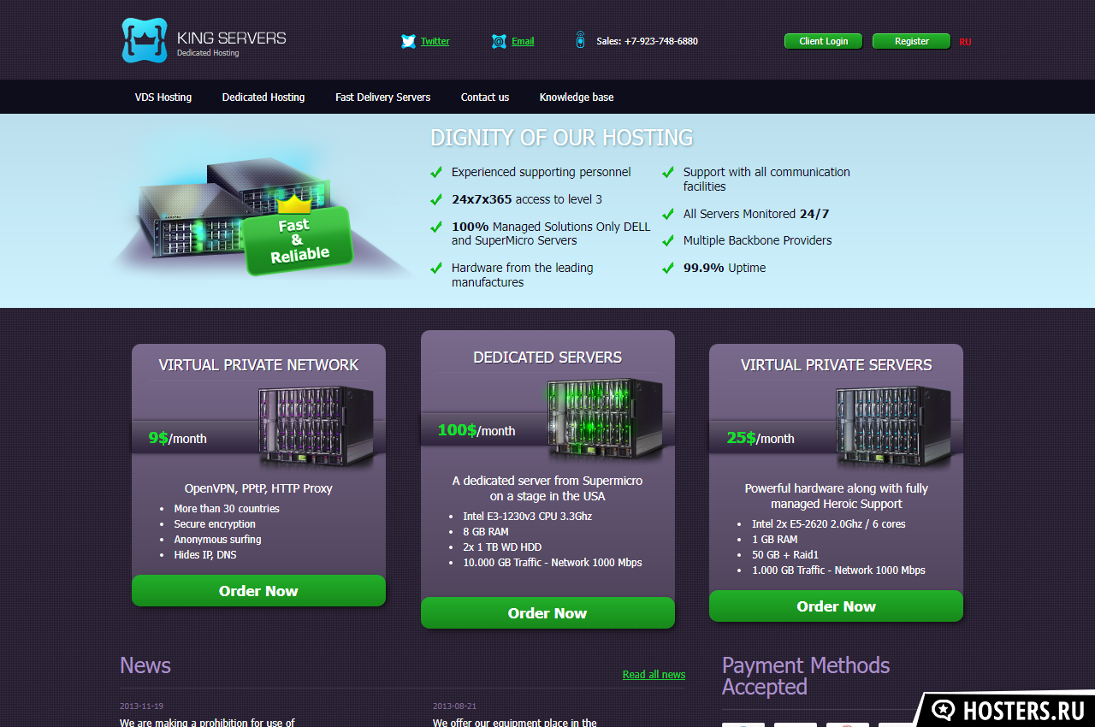Click the Client Login button

coord(823,41)
